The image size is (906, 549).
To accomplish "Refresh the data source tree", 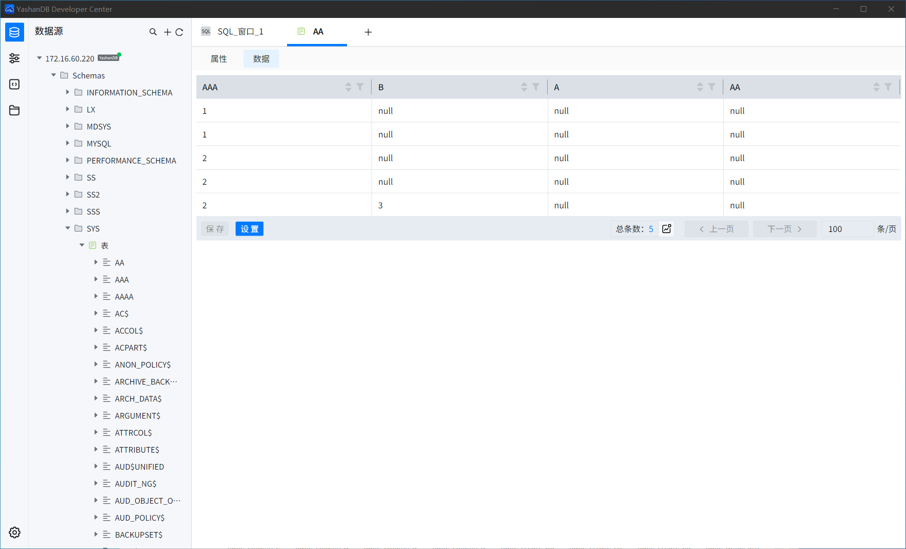I will pos(179,32).
